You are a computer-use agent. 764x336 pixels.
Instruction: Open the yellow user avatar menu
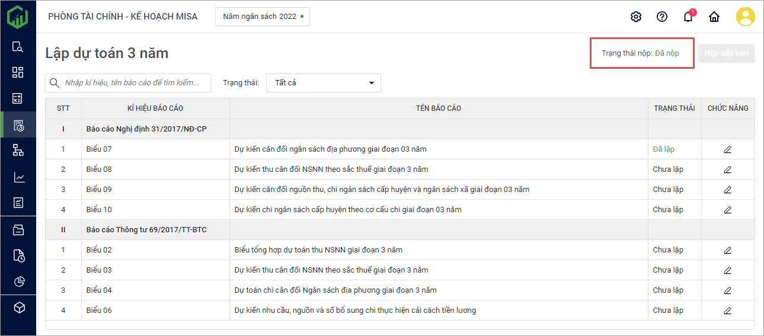745,17
